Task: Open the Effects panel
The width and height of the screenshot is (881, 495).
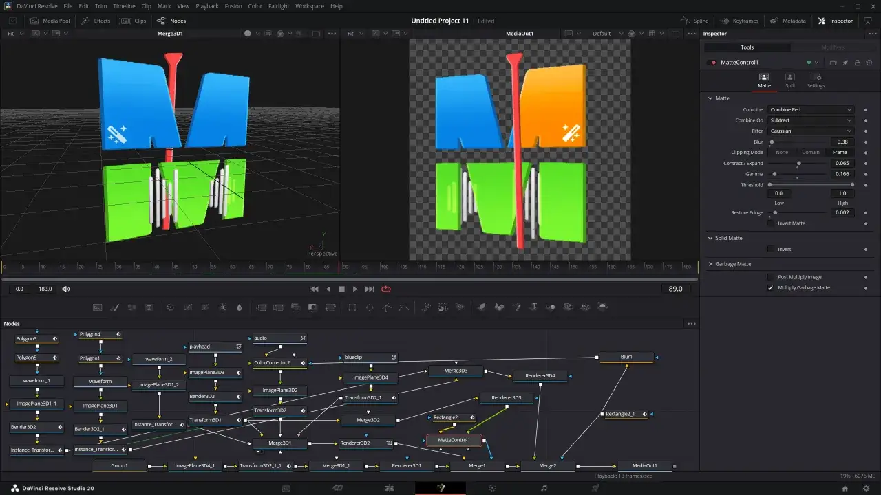Action: click(96, 21)
